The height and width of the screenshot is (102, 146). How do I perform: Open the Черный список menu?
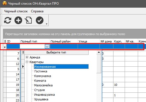(16, 11)
